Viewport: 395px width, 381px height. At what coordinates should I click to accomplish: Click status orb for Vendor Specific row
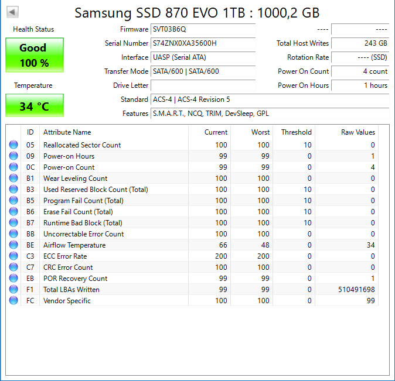13,301
